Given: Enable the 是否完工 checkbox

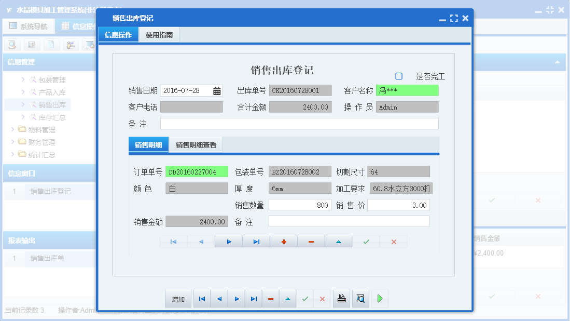Looking at the screenshot, I should pyautogui.click(x=398, y=76).
